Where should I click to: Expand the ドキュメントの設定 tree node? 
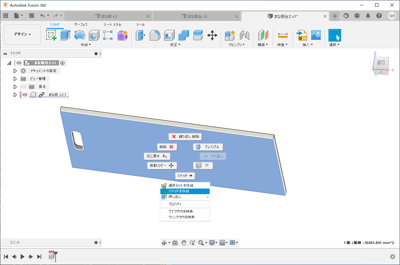pos(15,71)
